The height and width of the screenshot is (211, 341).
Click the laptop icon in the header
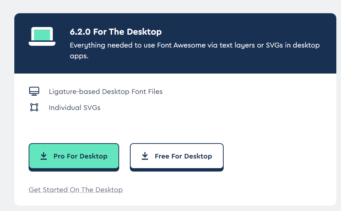(x=42, y=36)
